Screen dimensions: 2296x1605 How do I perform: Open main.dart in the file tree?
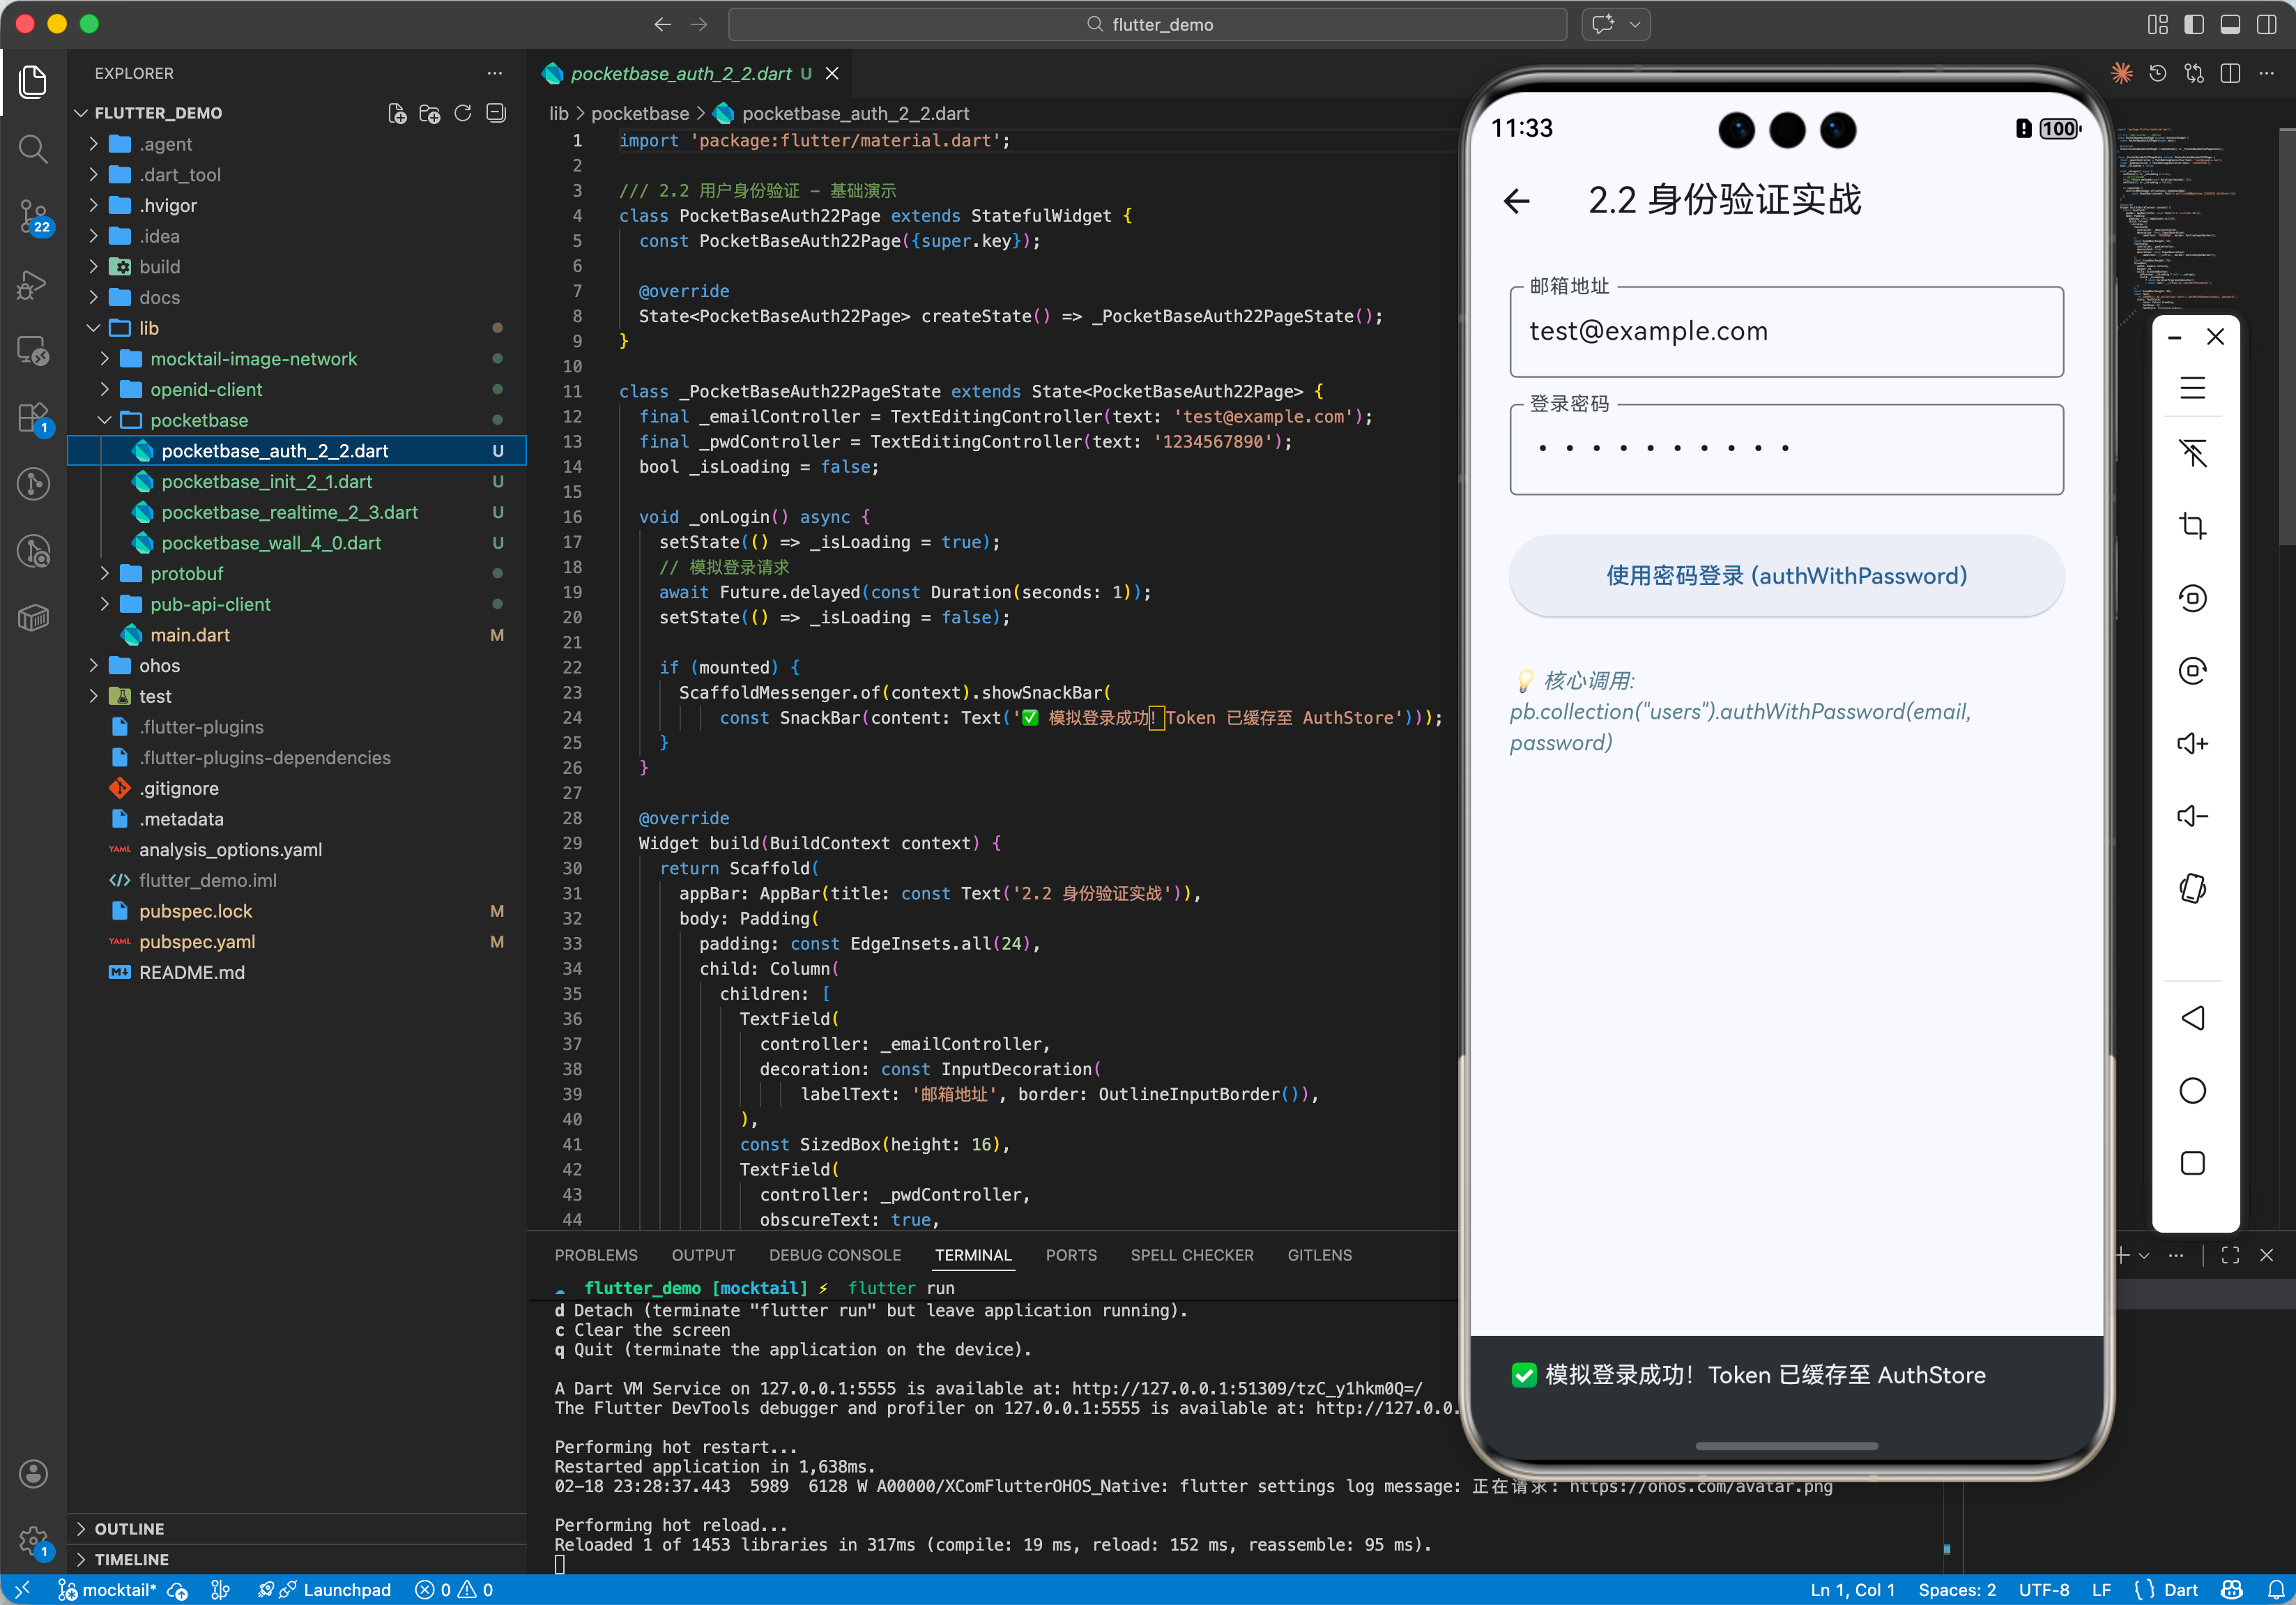pyautogui.click(x=190, y=635)
